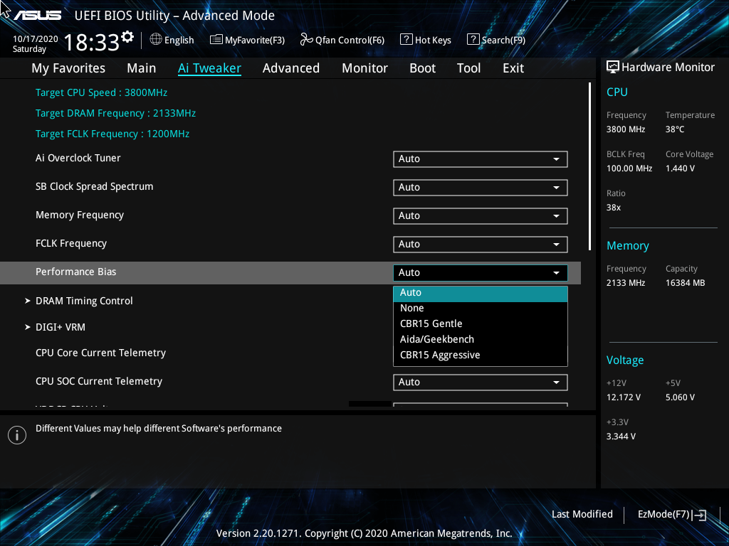Image resolution: width=729 pixels, height=546 pixels.
Task: Click the 12.172 V reading
Action: pos(624,397)
